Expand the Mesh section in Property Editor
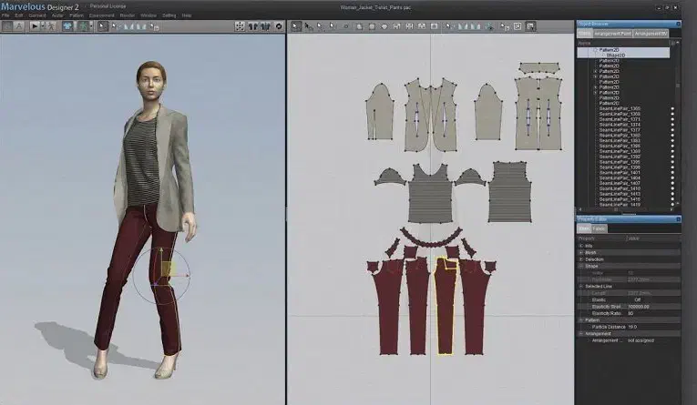 581,252
